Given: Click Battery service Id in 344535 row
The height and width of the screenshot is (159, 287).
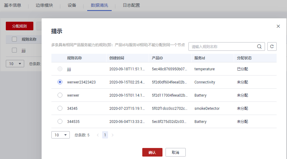Looking at the screenshot, I should [x=200, y=122].
